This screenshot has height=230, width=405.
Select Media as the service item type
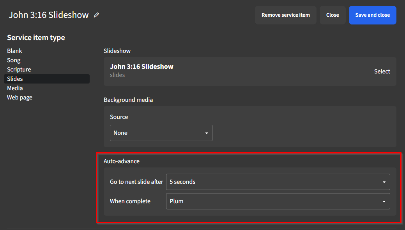pyautogui.click(x=15, y=88)
